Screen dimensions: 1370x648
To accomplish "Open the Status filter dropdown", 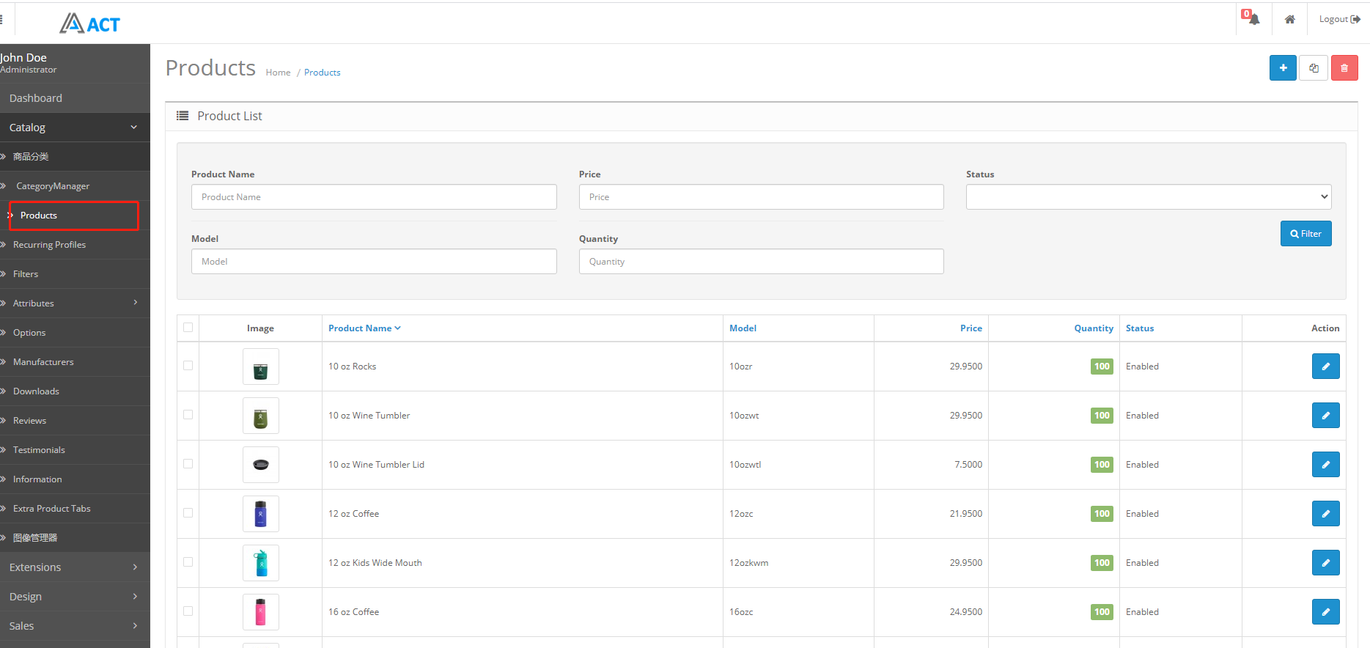I will point(1149,196).
